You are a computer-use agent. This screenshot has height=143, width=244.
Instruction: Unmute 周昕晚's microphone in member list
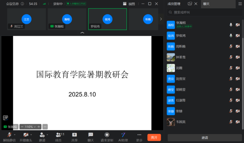[231, 46]
